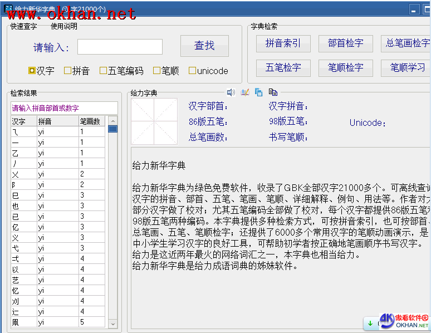
Task: Grab the results list scrollbar thumb
Action: [112, 129]
